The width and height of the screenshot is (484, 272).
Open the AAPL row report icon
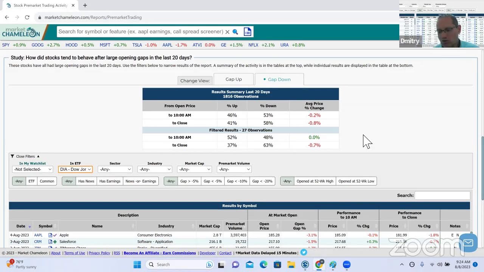tap(50, 235)
